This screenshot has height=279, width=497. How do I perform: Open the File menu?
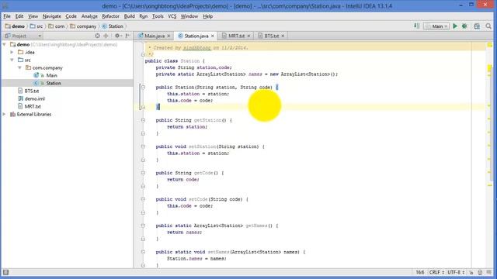click(x=7, y=16)
